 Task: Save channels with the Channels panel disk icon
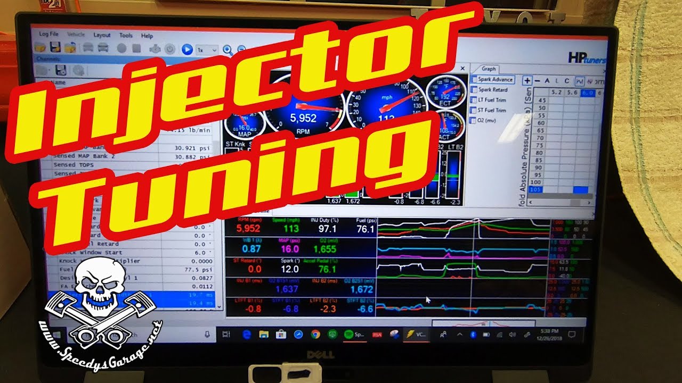tap(60, 69)
